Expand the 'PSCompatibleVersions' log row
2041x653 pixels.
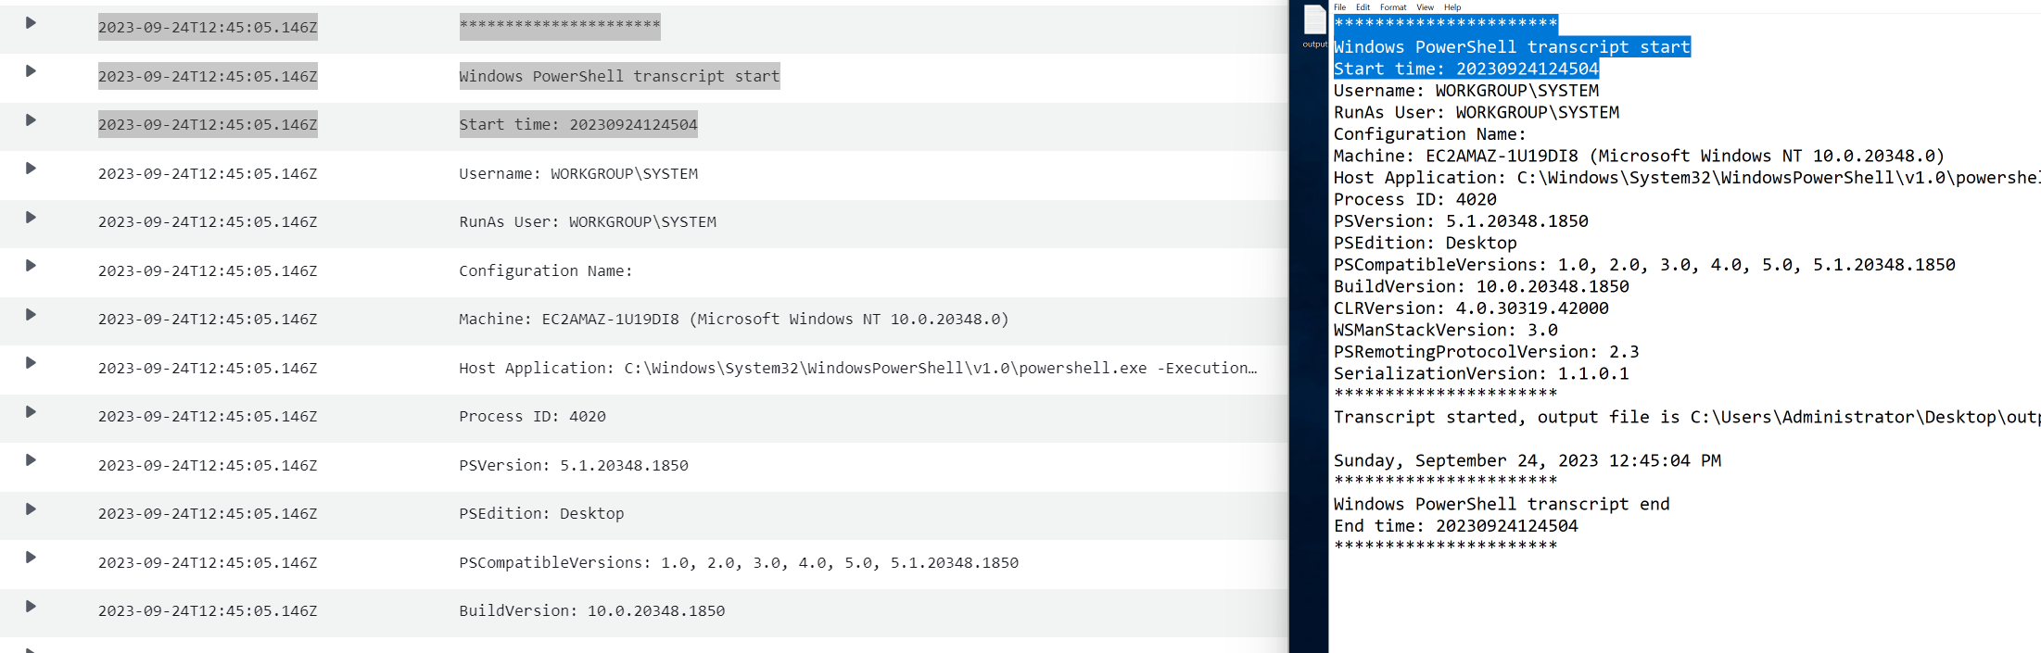click(31, 558)
